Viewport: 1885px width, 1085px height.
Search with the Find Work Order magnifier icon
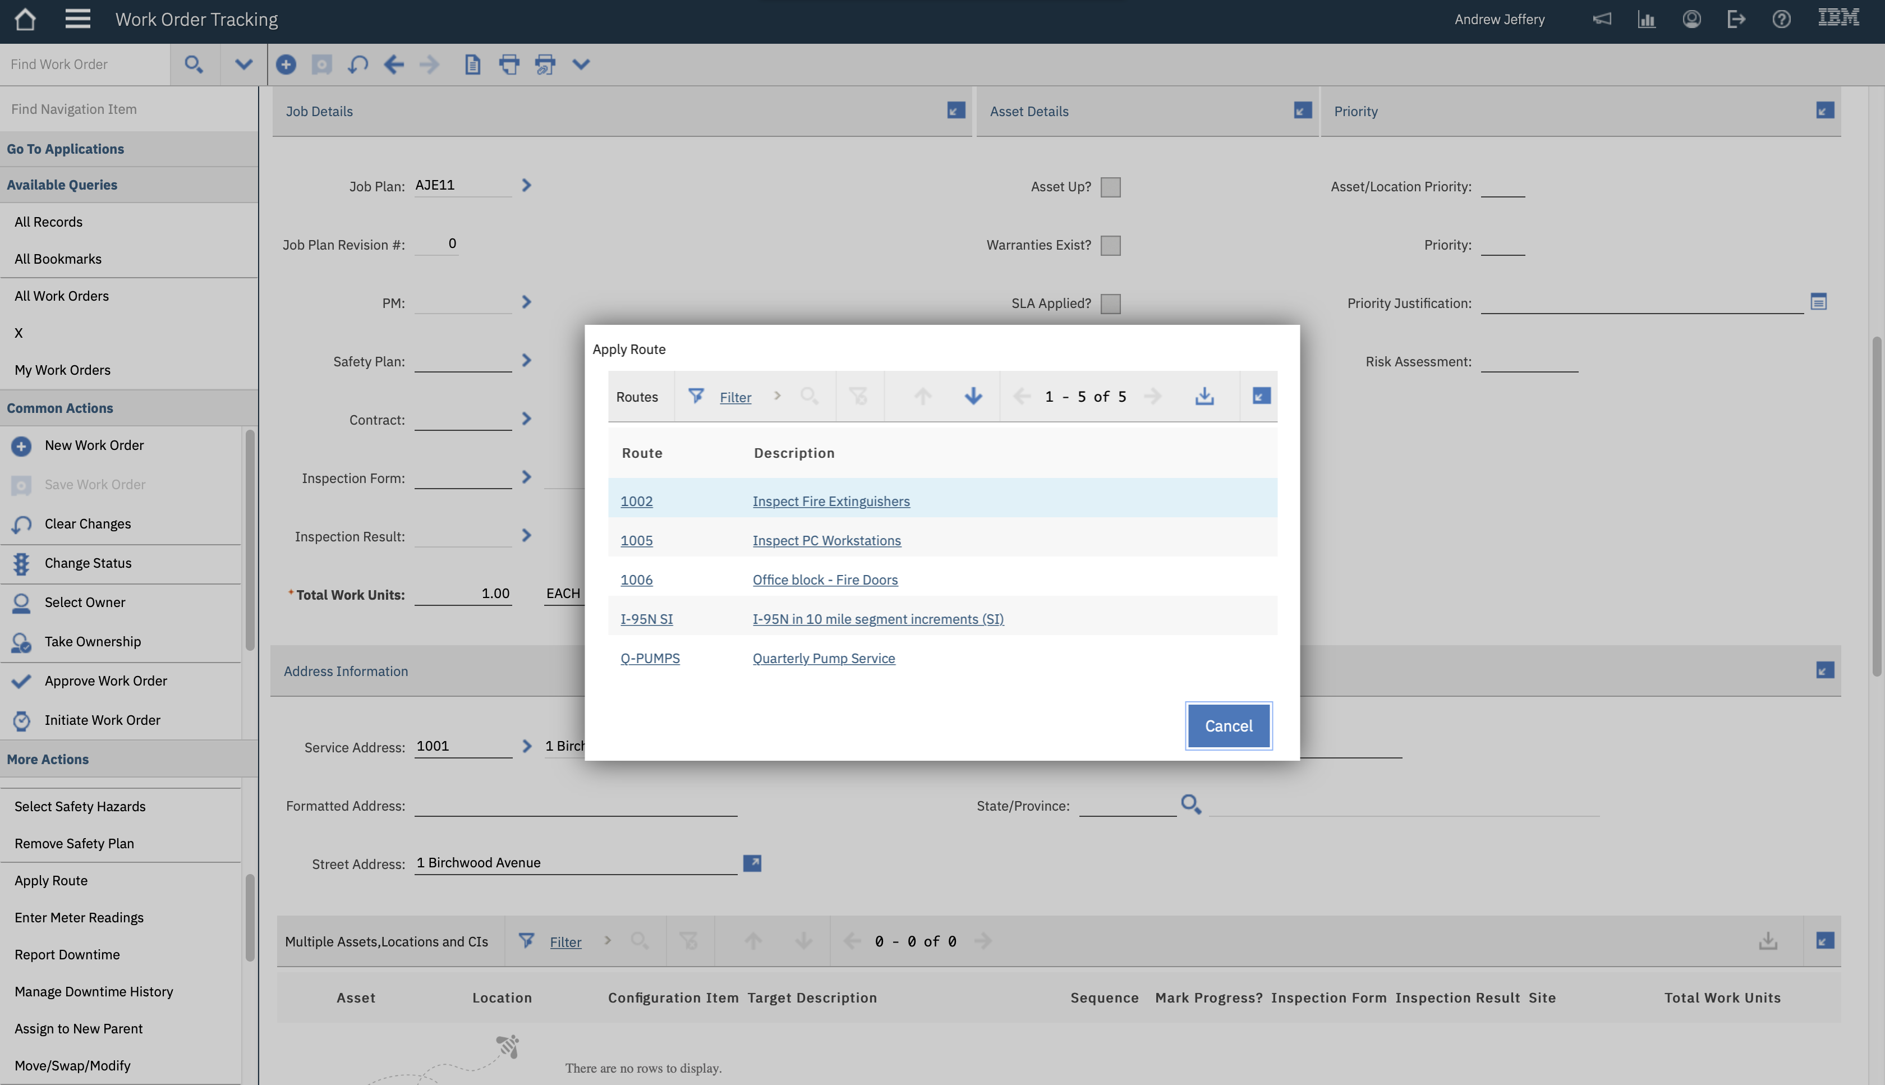(194, 64)
